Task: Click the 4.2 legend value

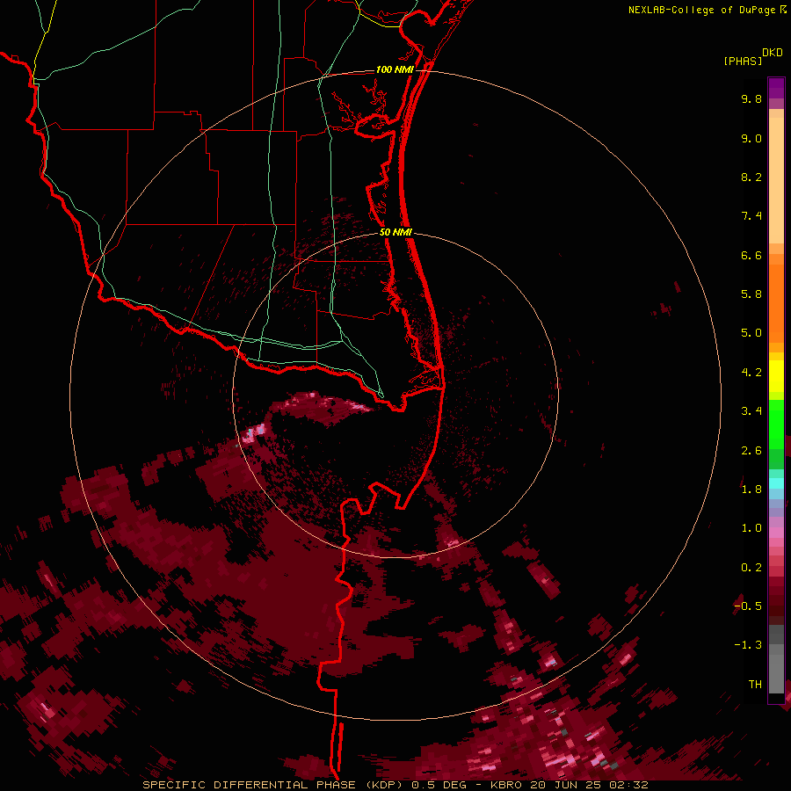Action: [x=751, y=373]
